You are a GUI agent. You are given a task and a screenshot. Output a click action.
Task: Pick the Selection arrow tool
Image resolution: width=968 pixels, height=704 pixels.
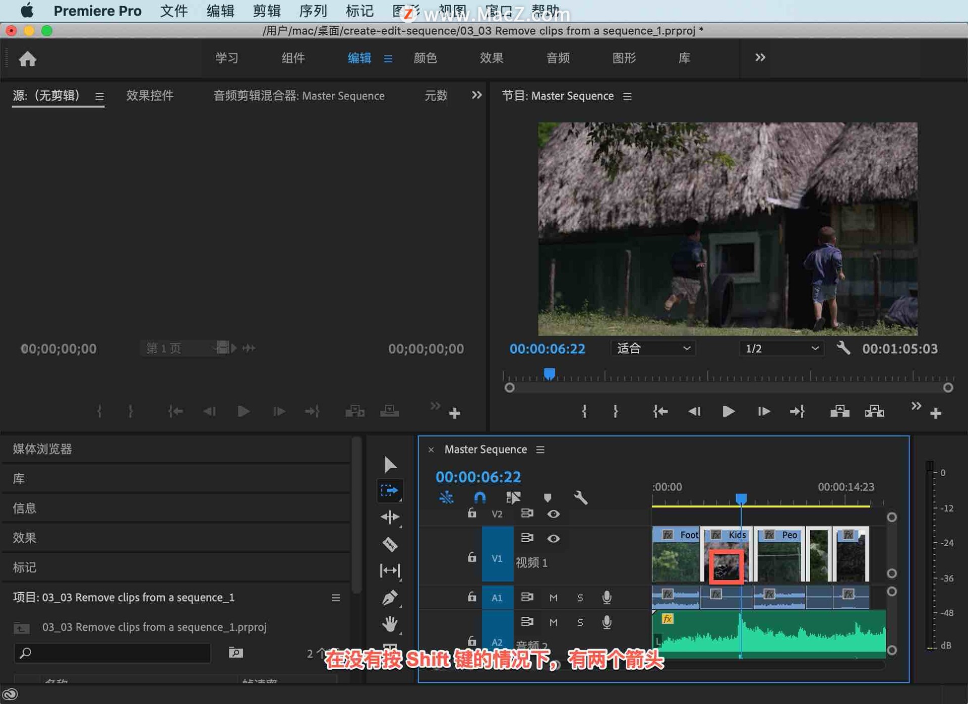pyautogui.click(x=390, y=464)
